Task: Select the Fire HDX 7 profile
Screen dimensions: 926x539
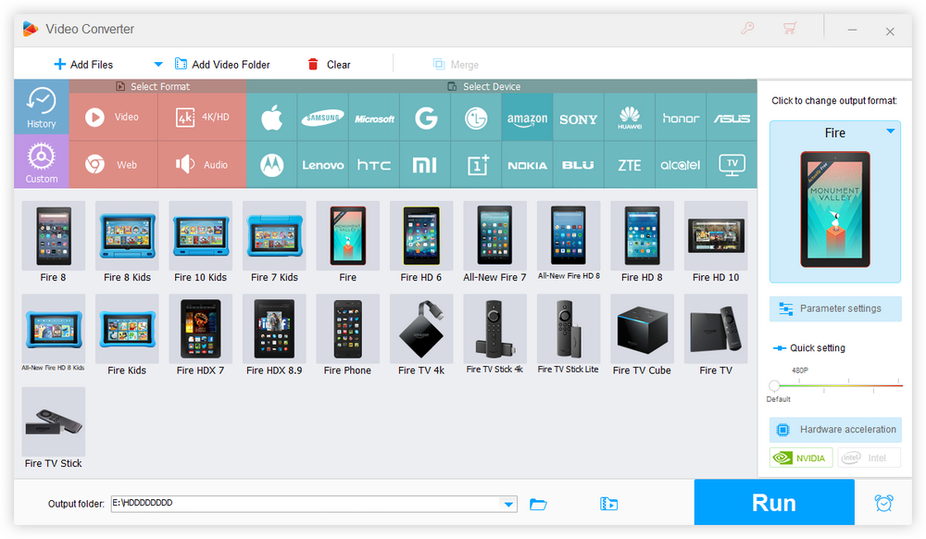Action: 200,335
